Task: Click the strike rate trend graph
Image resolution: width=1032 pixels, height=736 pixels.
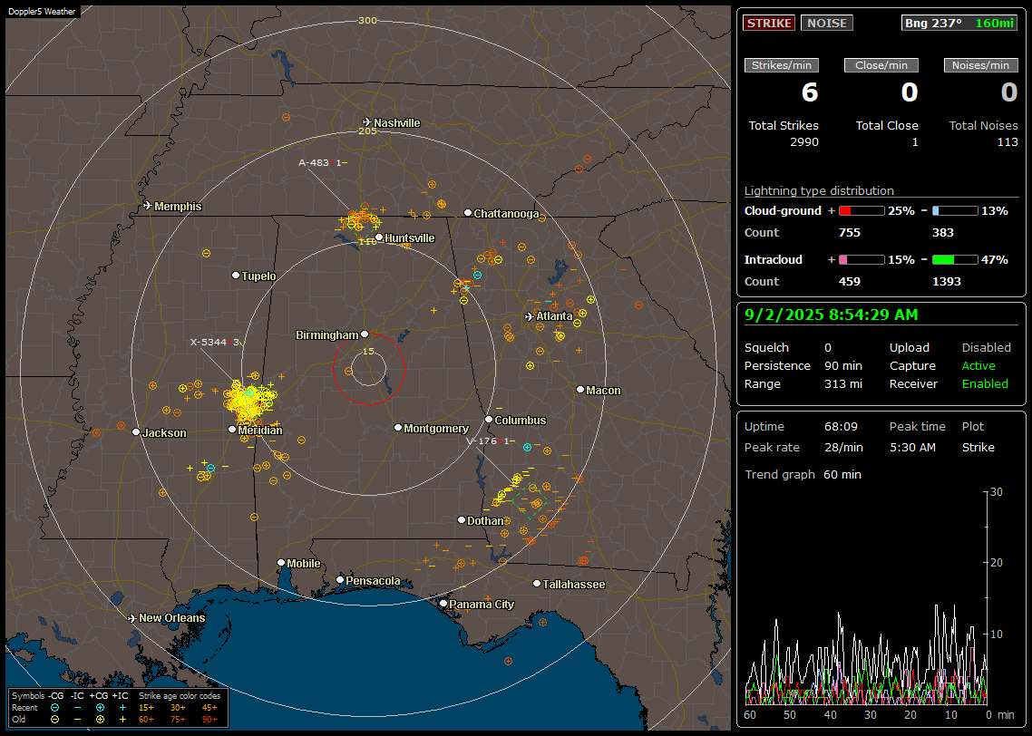Action: point(866,598)
